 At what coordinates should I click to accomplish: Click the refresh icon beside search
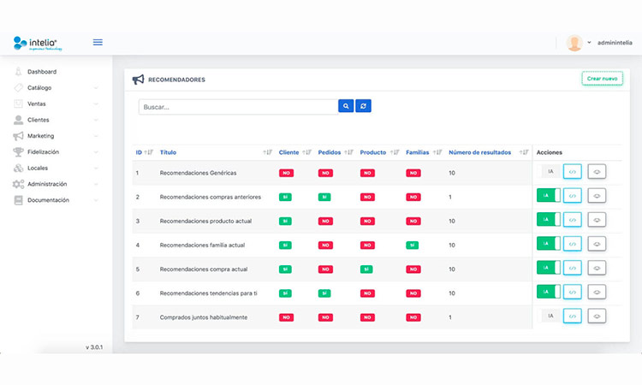click(364, 106)
